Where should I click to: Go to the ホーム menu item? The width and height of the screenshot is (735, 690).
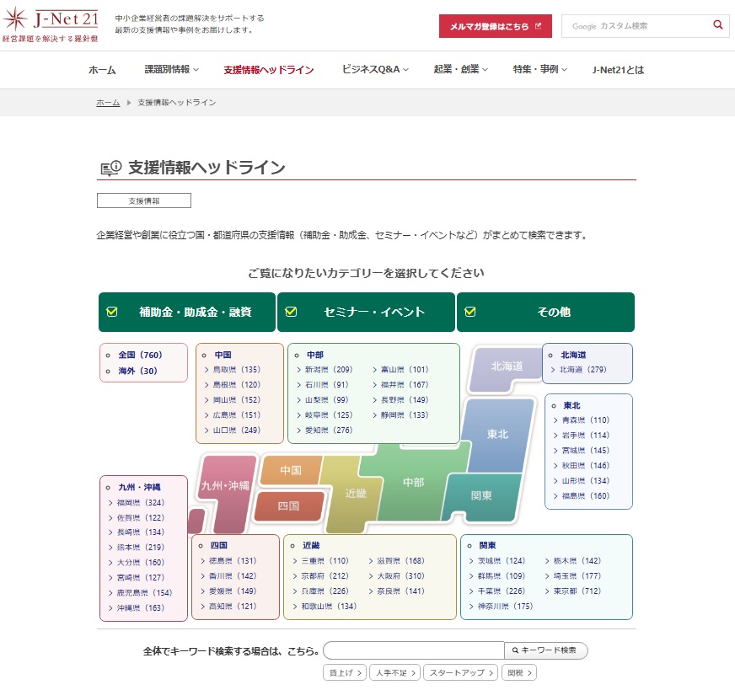coord(102,70)
